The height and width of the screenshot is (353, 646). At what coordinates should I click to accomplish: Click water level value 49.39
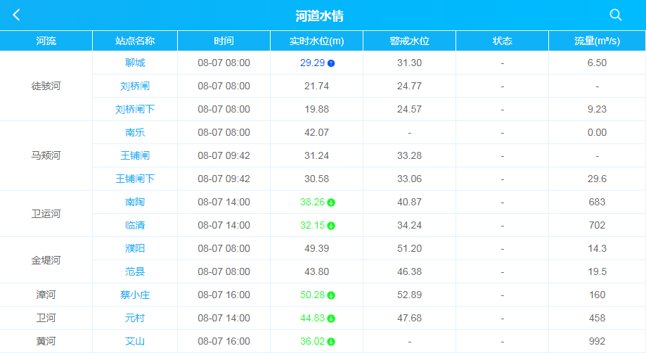tap(316, 248)
